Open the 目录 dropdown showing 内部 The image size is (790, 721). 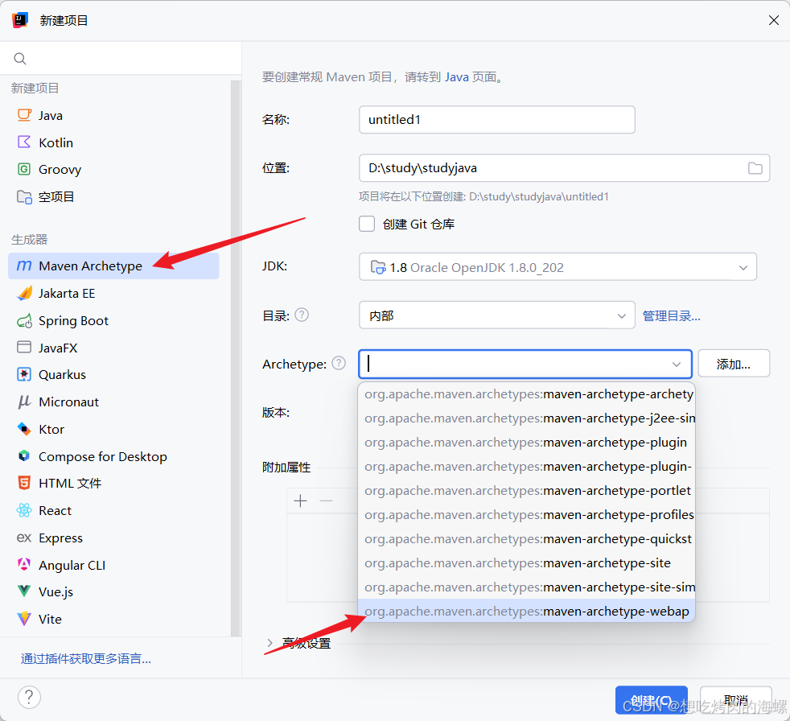(x=497, y=315)
